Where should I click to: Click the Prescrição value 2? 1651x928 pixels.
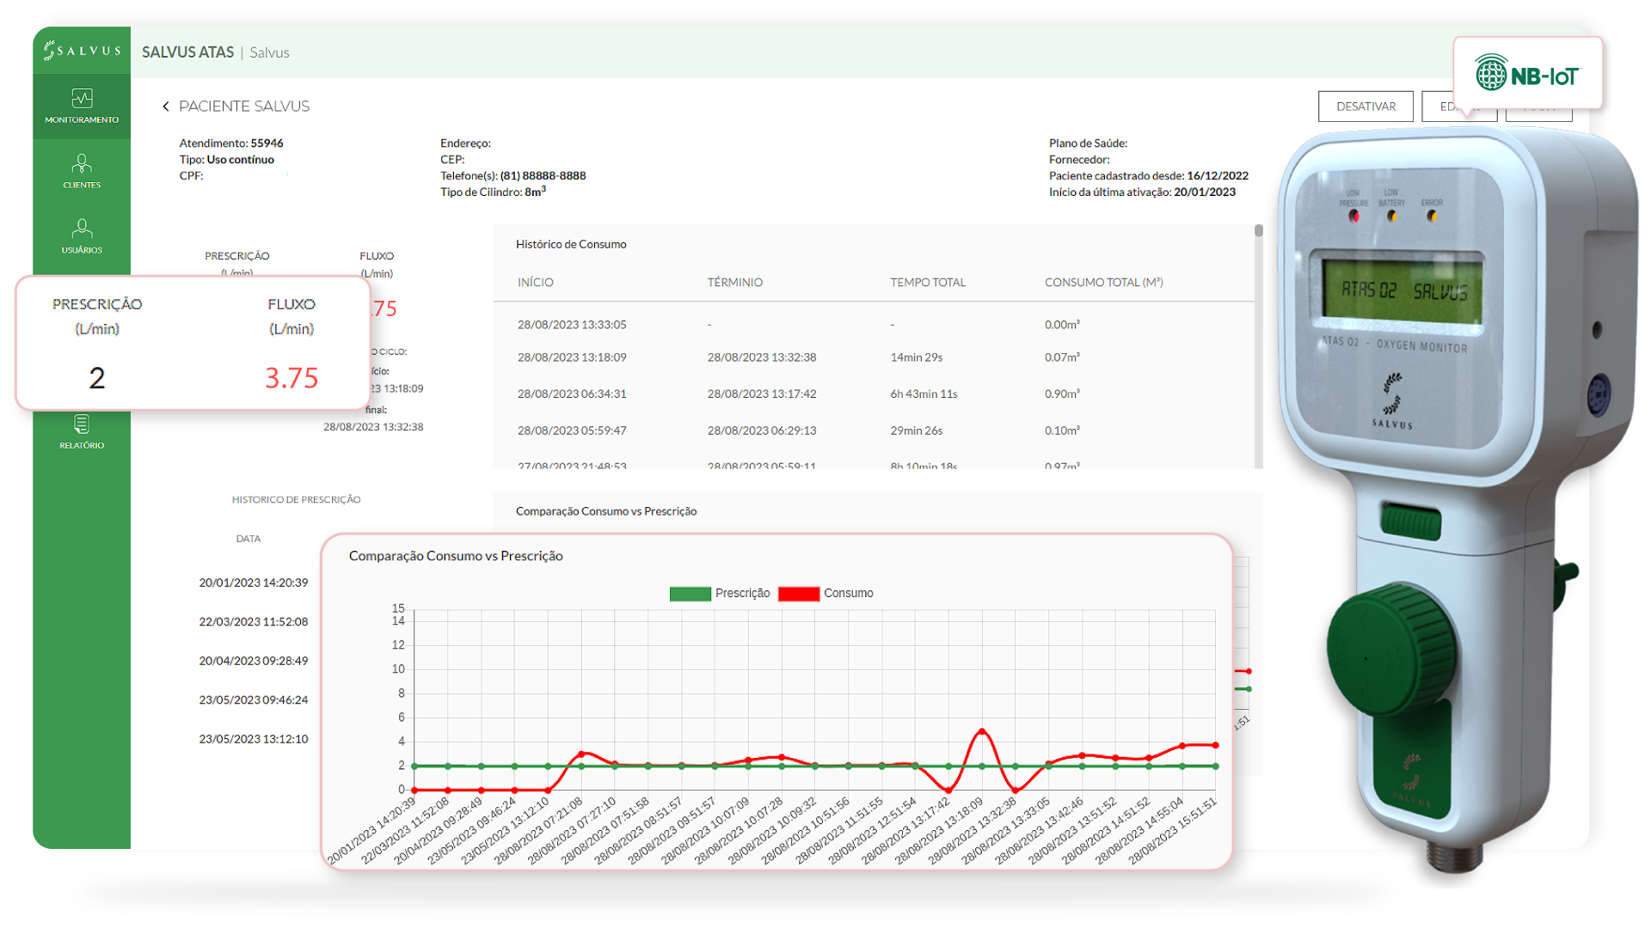click(97, 378)
